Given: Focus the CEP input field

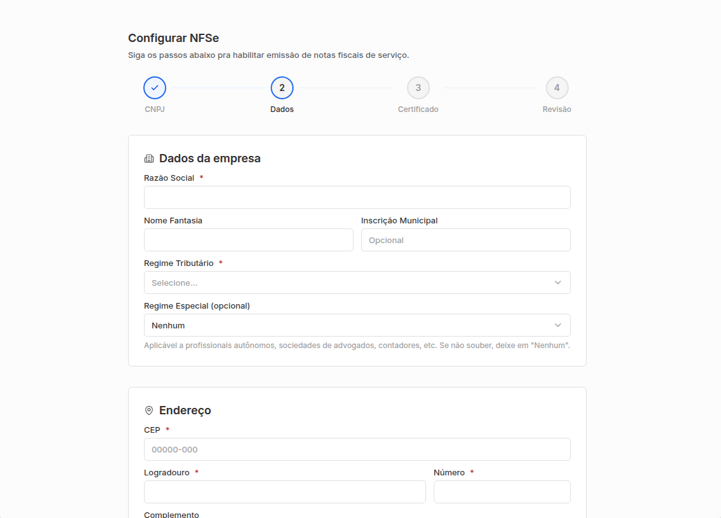Looking at the screenshot, I should [357, 449].
